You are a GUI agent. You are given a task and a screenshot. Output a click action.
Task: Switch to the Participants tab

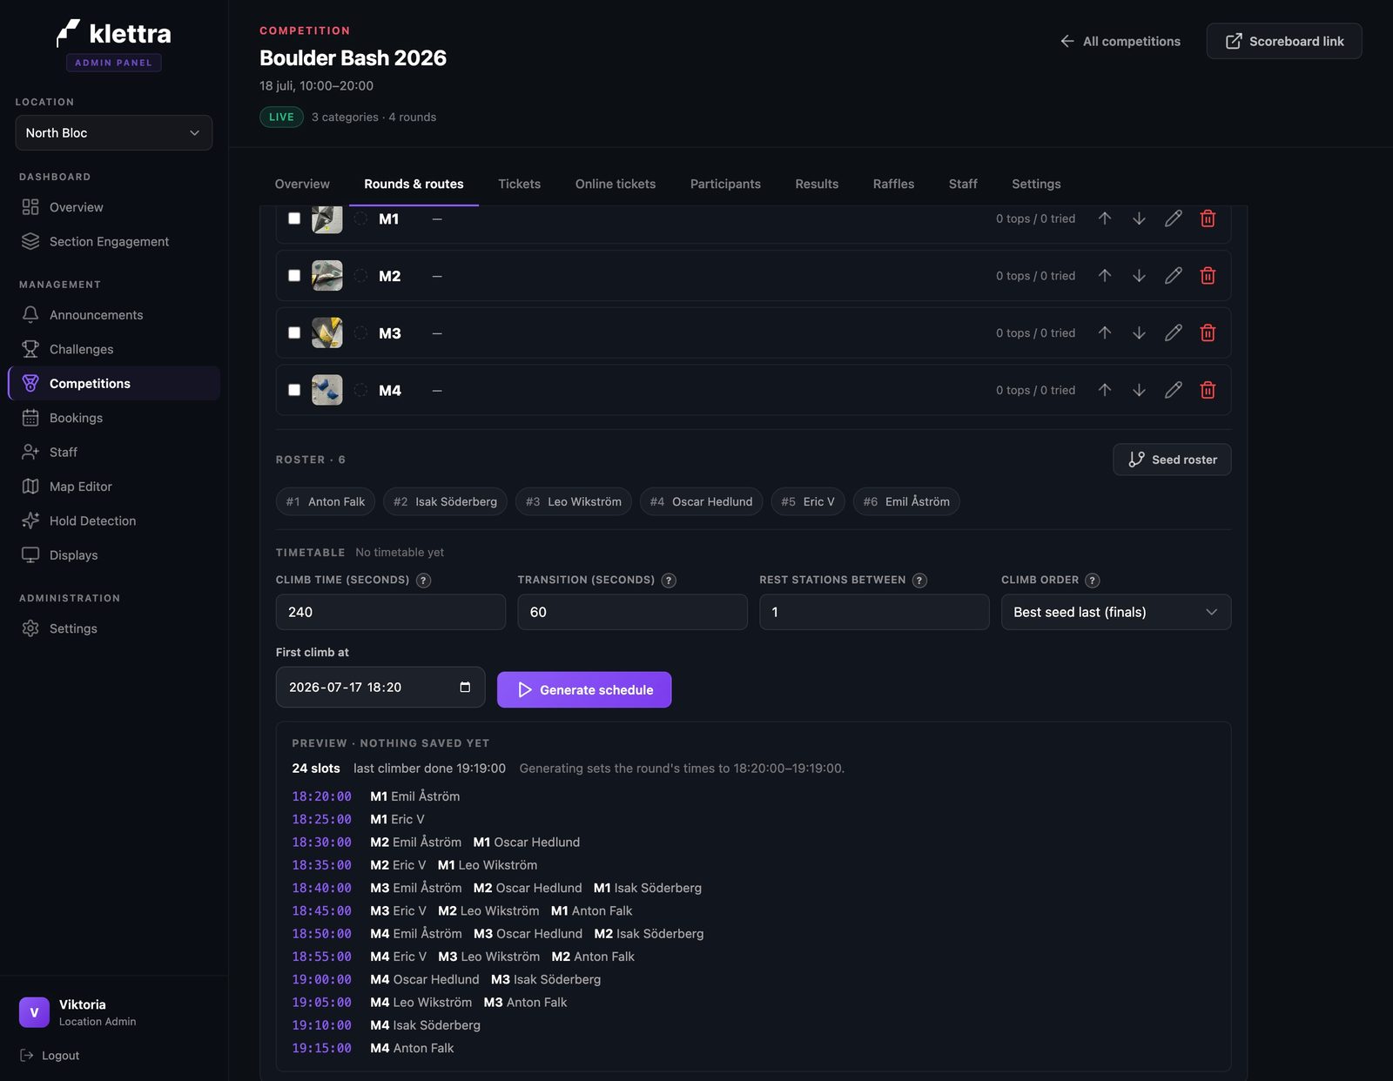click(725, 184)
